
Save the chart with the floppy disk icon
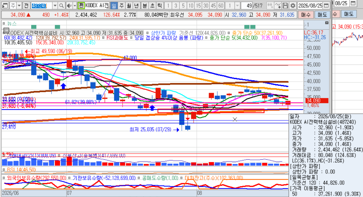point(285,6)
